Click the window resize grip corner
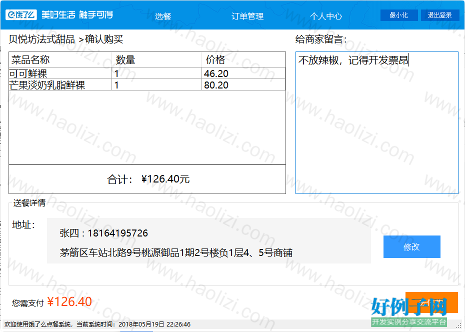 (458, 325)
